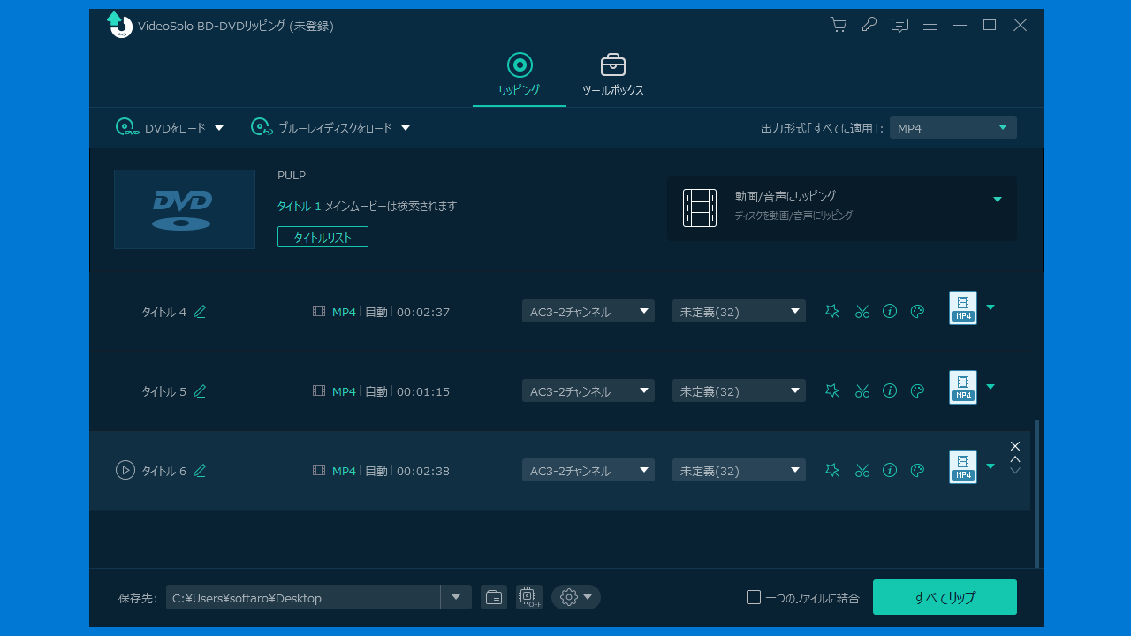1131x636 pixels.
Task: Toggle the hardware acceleration OFF chip icon
Action: point(529,597)
